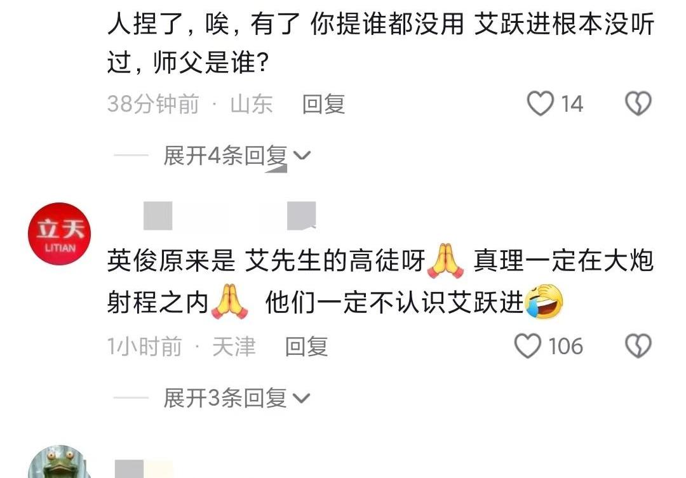Viewport: 686px width, 478px height.
Task: Tap the crying-laughing emoji in Tianjin comment
Action: tap(544, 301)
